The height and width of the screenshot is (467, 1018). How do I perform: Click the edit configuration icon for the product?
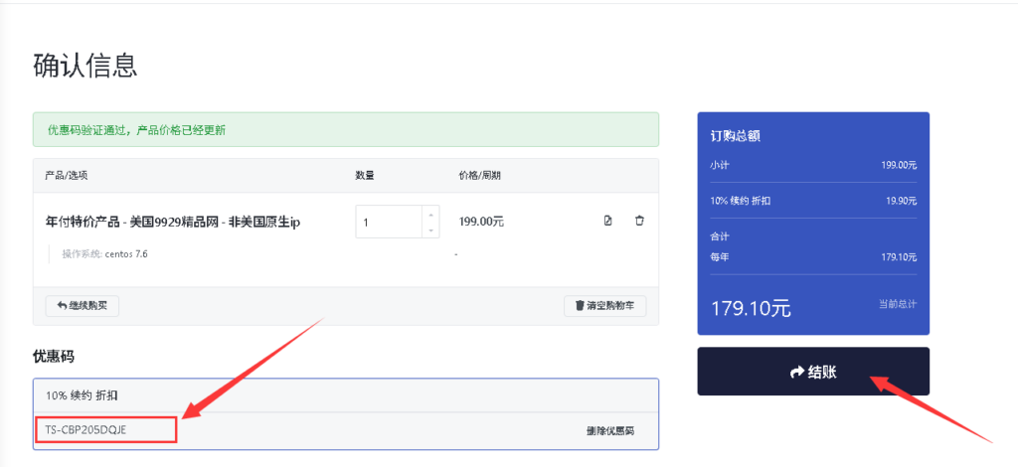pyautogui.click(x=607, y=221)
